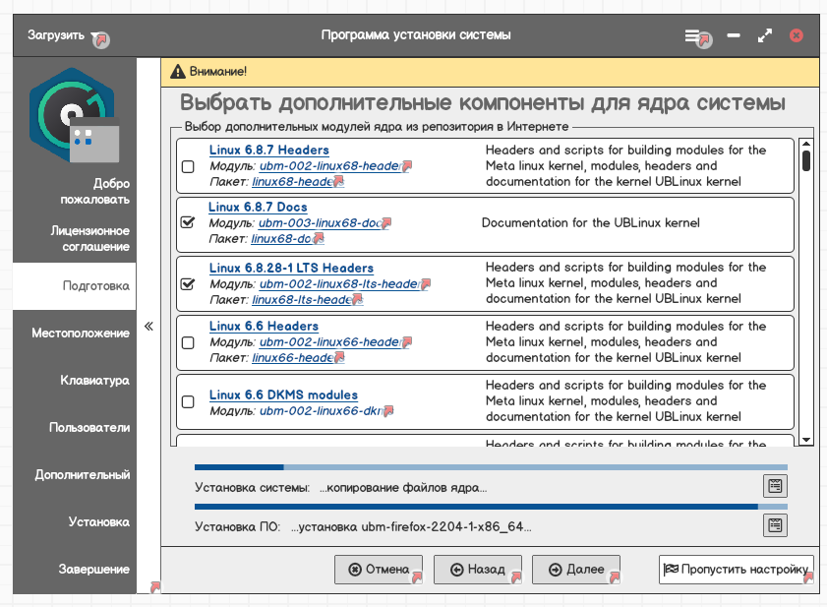Image resolution: width=827 pixels, height=607 pixels.
Task: Enable the Linux 6.6 DKMS modules checkbox
Action: pyautogui.click(x=188, y=401)
